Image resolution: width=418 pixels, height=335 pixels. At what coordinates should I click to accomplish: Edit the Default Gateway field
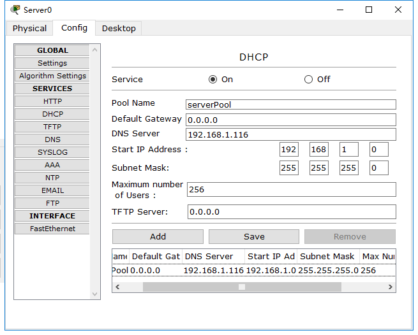(x=291, y=120)
